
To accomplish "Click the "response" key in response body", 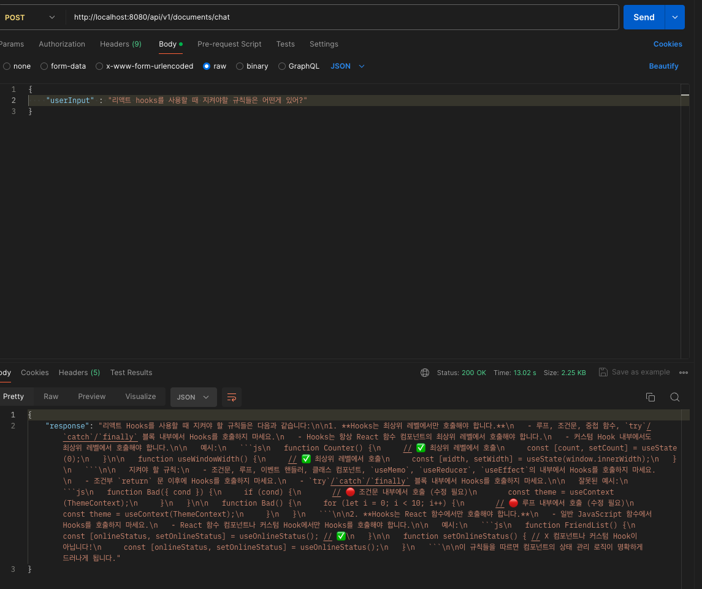I will (x=67, y=425).
